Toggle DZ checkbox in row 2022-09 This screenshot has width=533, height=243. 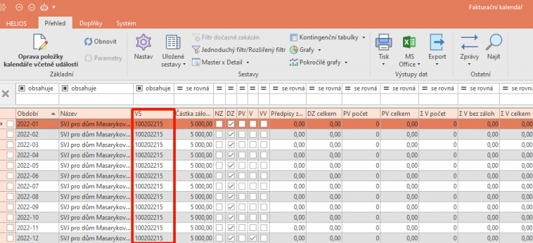coord(231,207)
